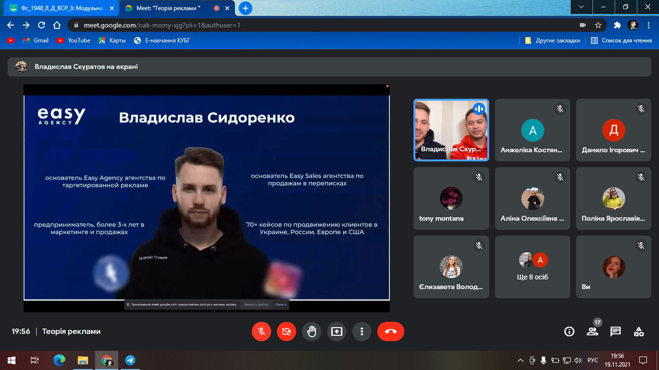This screenshot has width=659, height=370.
Task: Open the tab search dropdown arrow
Action: coord(581,7)
